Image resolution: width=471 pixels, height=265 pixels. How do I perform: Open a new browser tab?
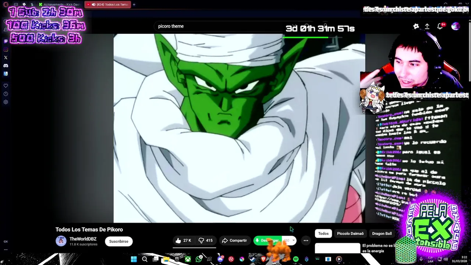(134, 4)
